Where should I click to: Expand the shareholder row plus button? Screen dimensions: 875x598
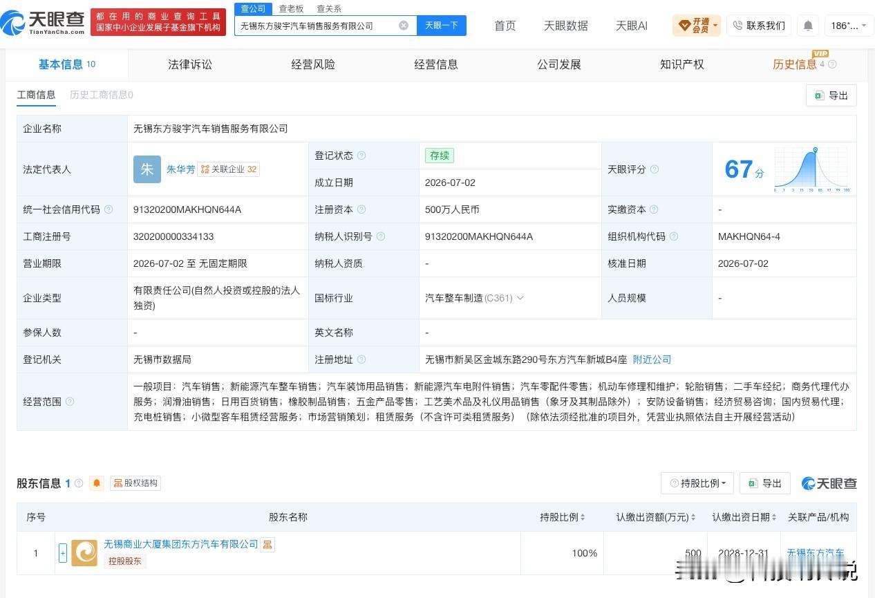pos(63,553)
